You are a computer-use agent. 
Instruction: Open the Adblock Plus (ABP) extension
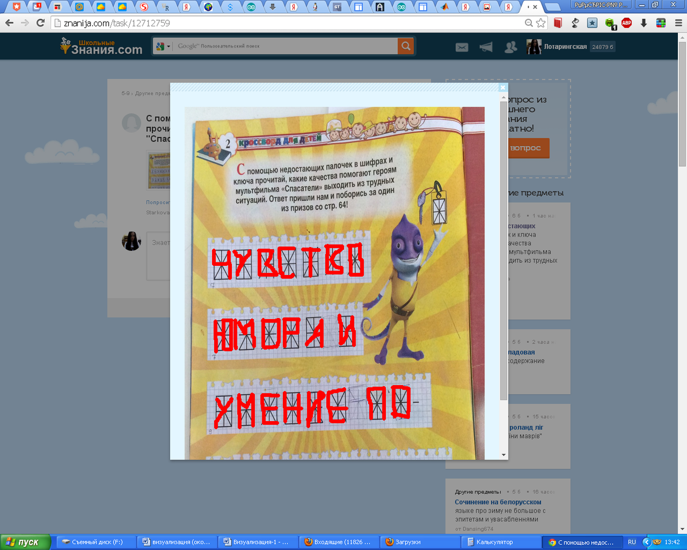pyautogui.click(x=627, y=23)
